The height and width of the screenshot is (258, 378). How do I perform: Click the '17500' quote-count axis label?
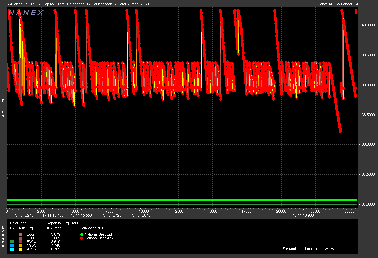tap(246, 211)
